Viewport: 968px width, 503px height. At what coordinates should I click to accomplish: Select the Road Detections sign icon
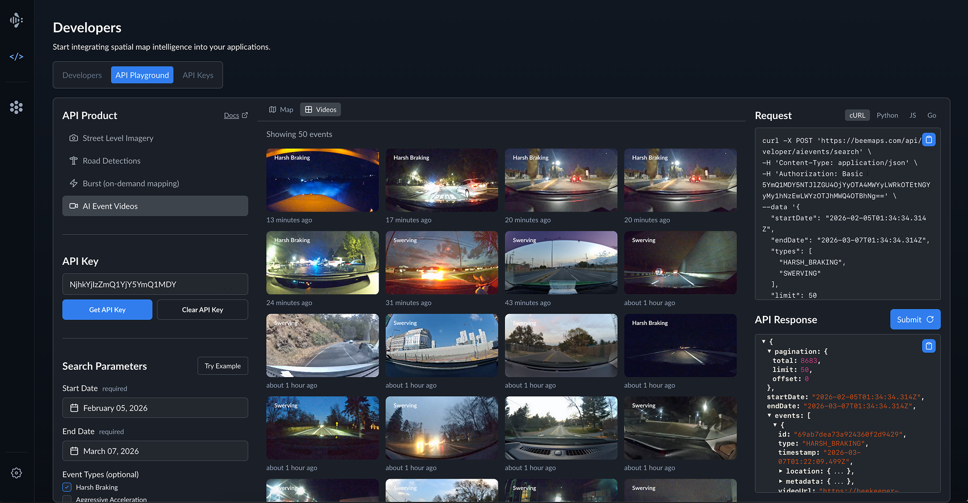coord(74,160)
